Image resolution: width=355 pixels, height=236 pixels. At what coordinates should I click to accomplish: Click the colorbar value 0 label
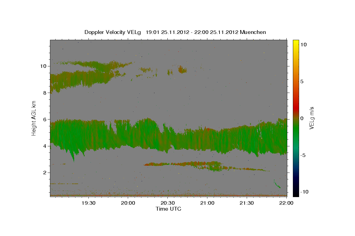point(302,118)
